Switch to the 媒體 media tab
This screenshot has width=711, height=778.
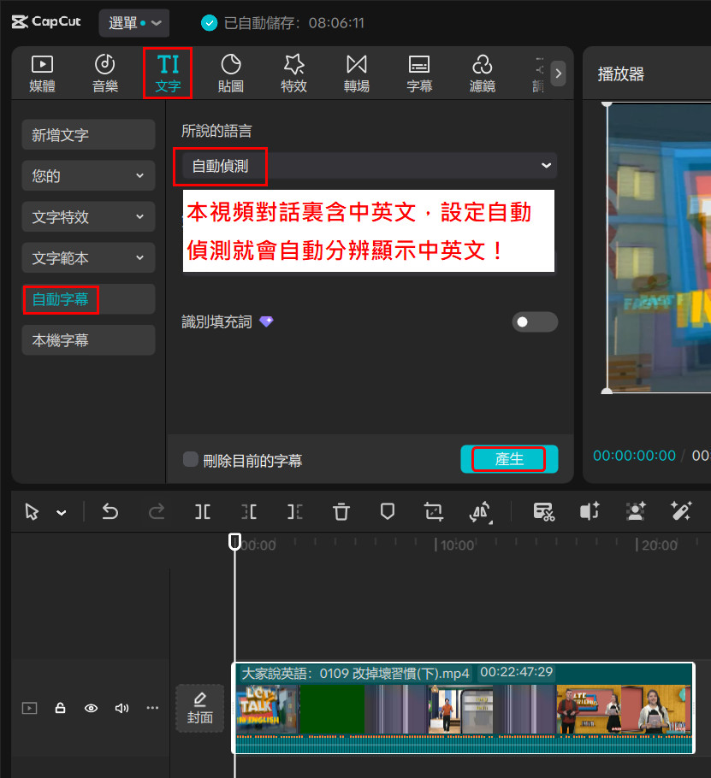43,73
